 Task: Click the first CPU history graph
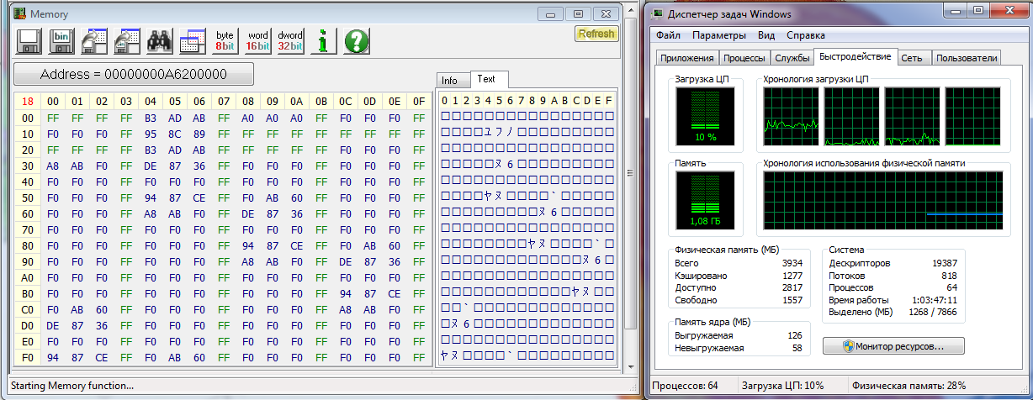click(x=791, y=117)
